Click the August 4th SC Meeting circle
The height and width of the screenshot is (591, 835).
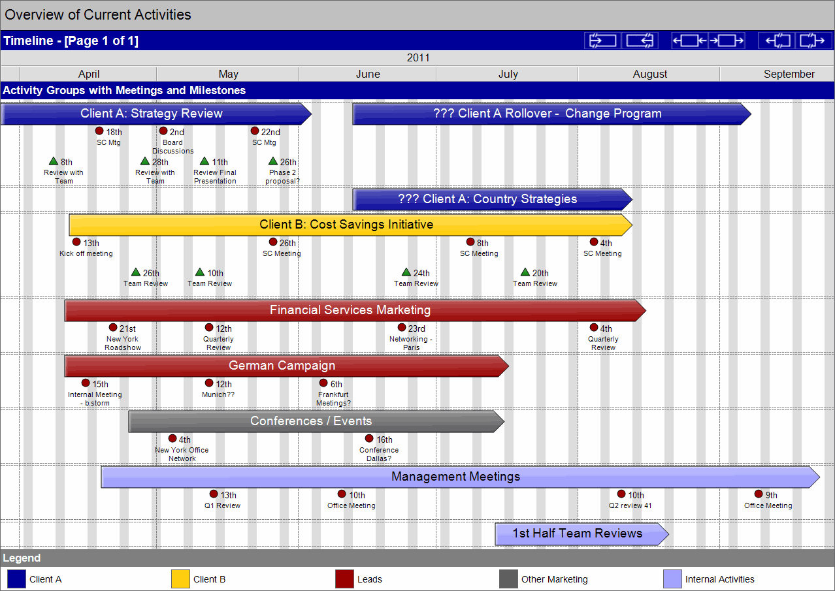(594, 242)
